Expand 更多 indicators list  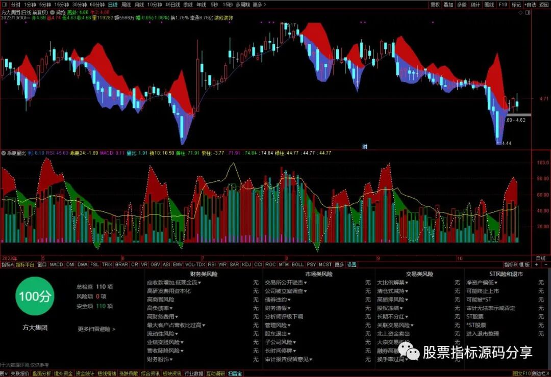[x=339, y=265]
